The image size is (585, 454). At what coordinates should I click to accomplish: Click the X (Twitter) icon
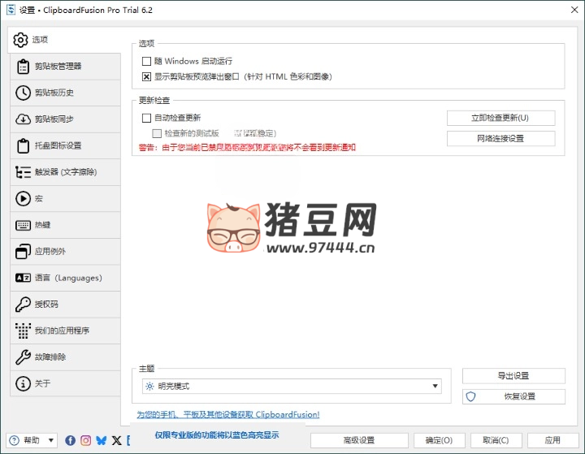tap(116, 440)
